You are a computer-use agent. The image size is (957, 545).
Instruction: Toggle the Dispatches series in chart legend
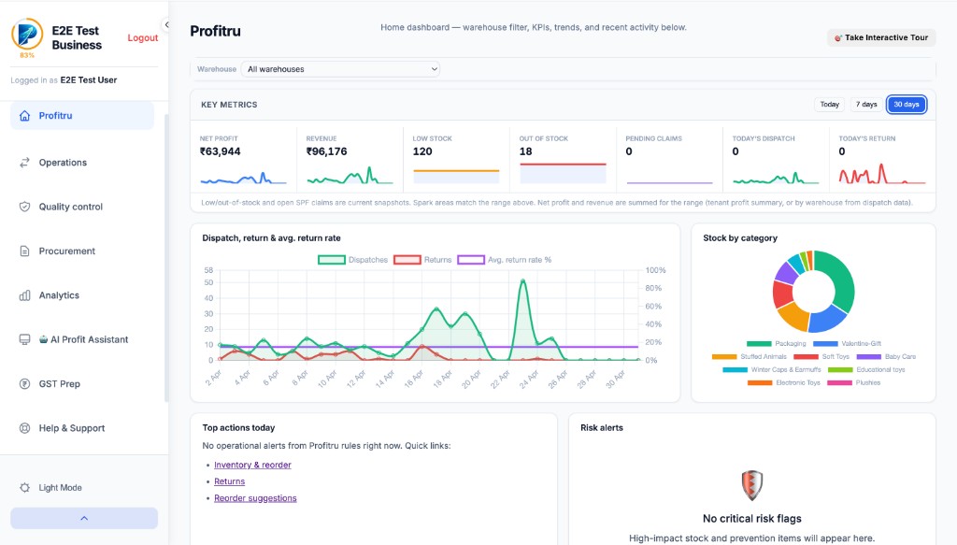(x=352, y=260)
